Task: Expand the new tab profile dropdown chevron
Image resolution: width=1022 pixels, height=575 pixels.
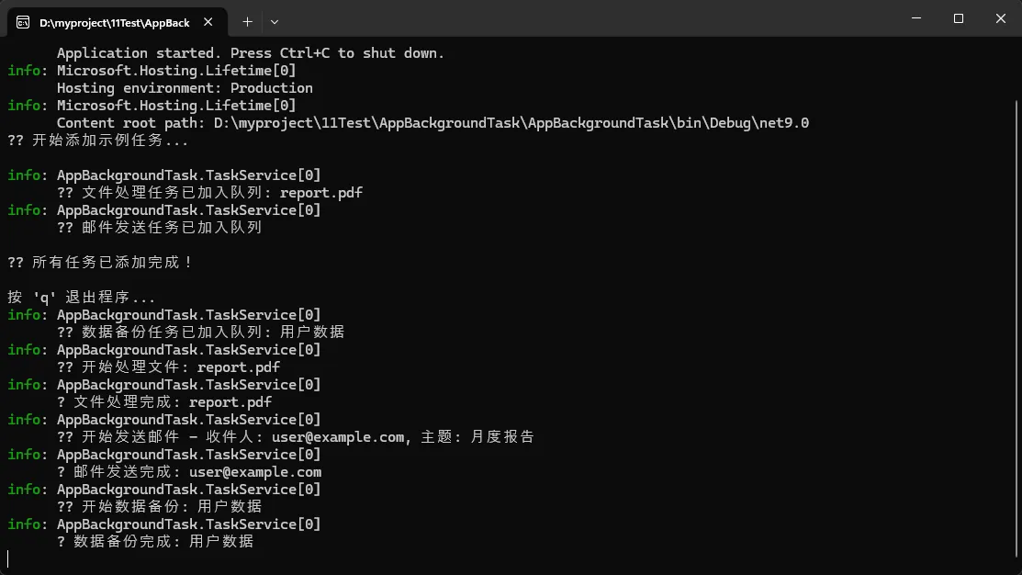Action: (274, 20)
